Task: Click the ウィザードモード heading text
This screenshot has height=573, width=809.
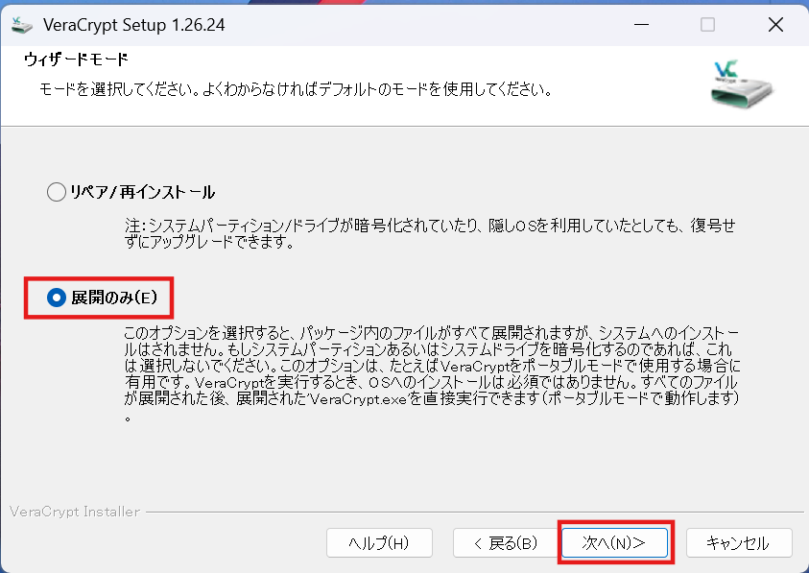Action: click(76, 60)
